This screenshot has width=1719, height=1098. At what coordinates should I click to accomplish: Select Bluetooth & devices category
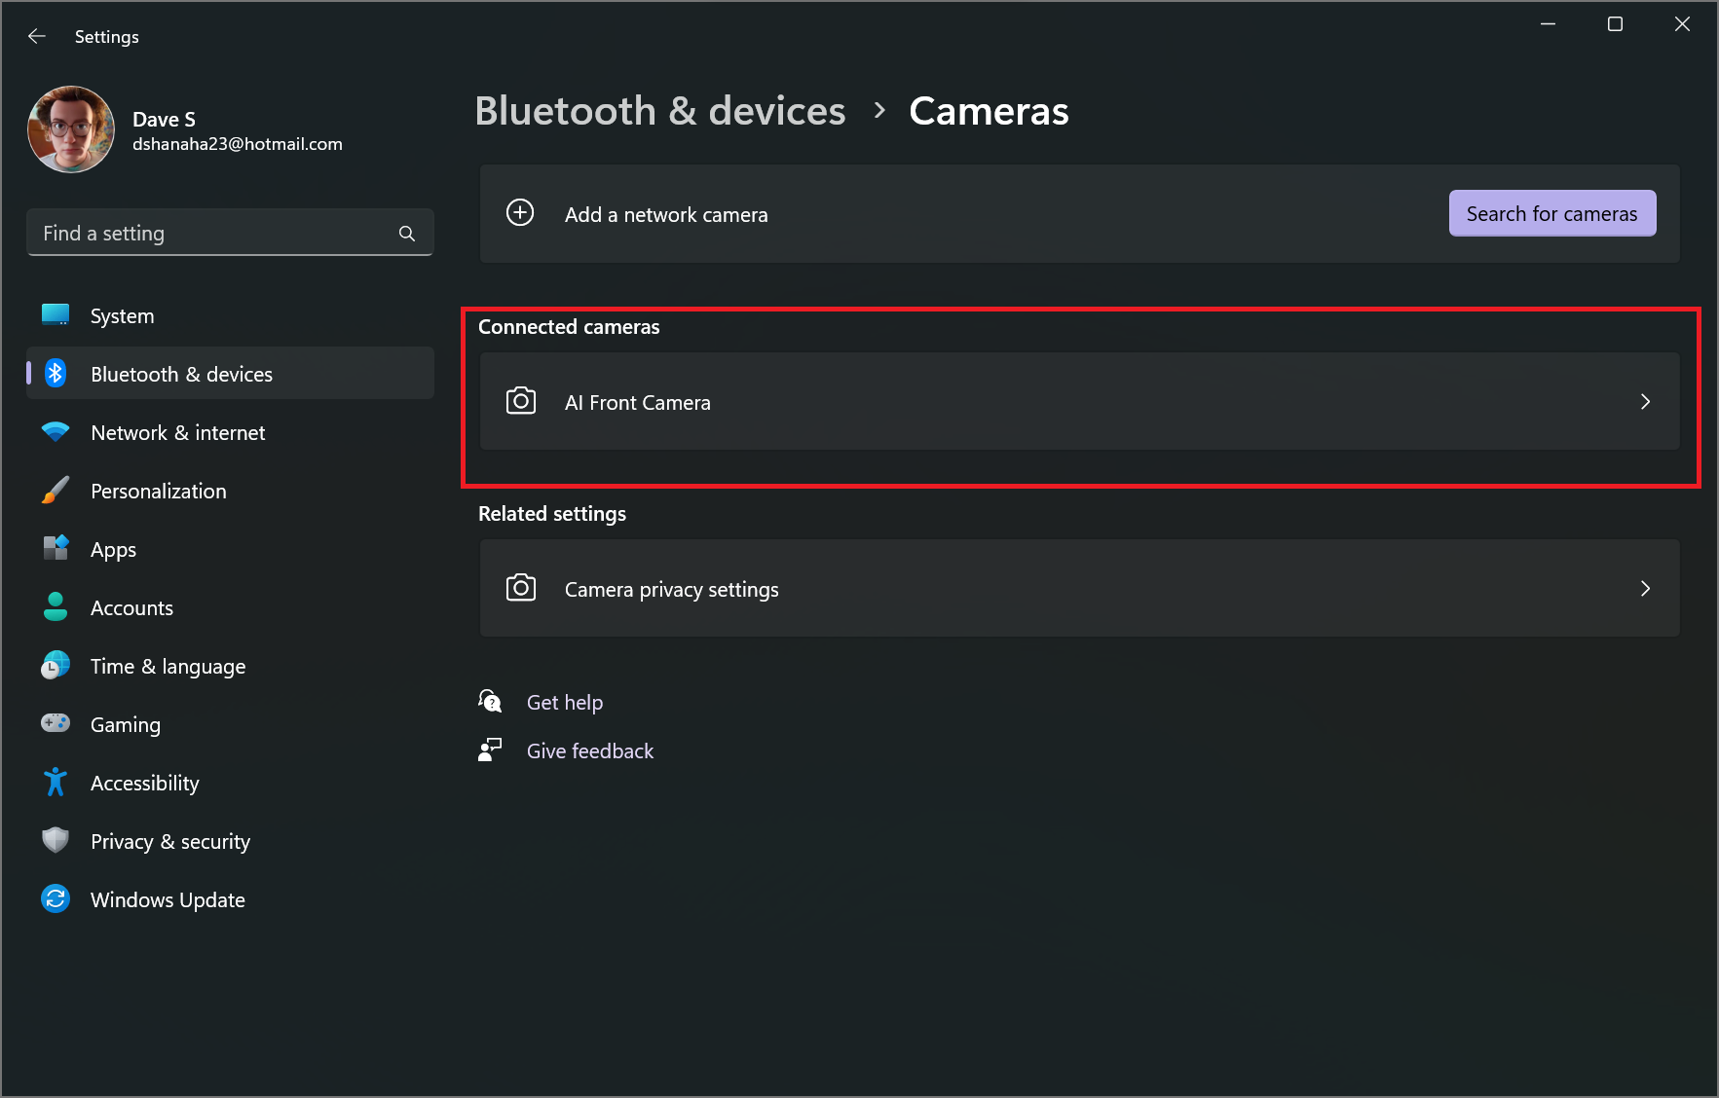point(230,374)
